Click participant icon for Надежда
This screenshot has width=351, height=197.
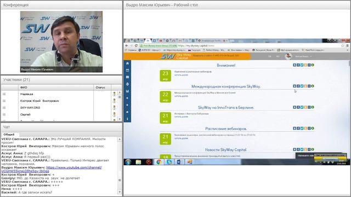(x=115, y=94)
